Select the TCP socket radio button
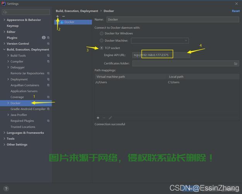Viewport: 242px width, 194px height. 102,48
